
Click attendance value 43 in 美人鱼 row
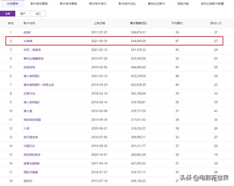pyautogui.click(x=216, y=111)
